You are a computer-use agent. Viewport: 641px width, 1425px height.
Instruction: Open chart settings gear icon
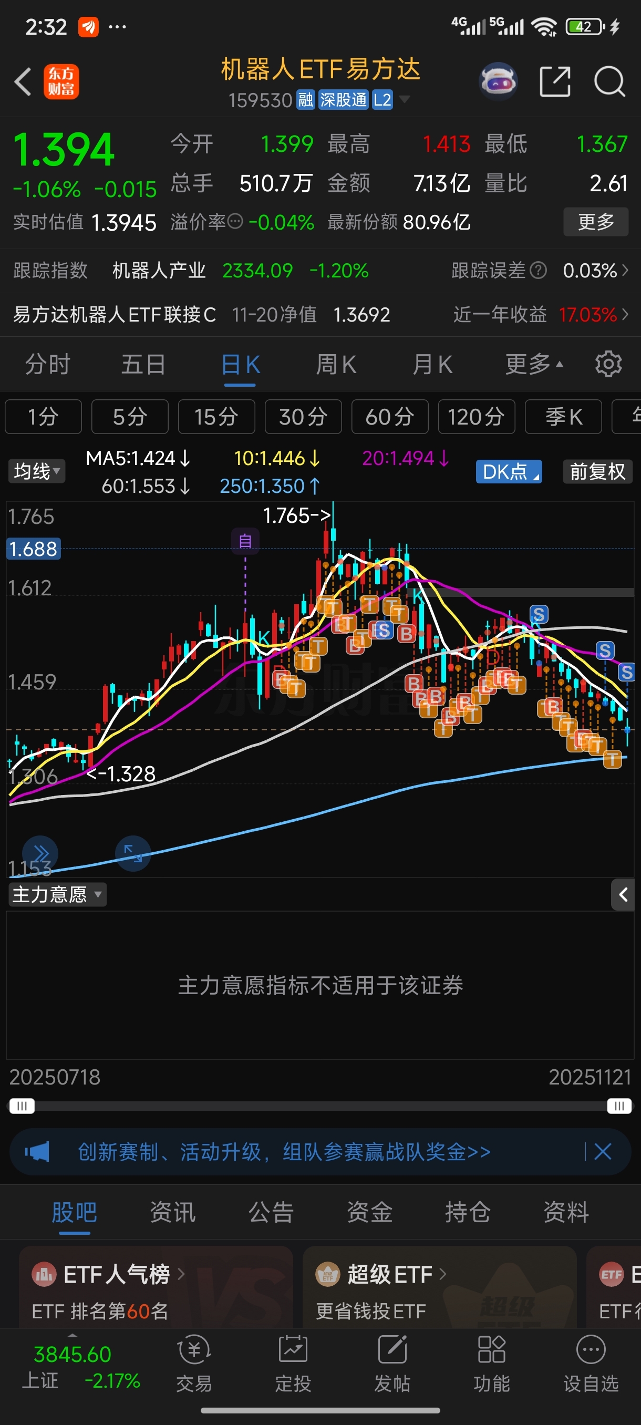coord(608,364)
